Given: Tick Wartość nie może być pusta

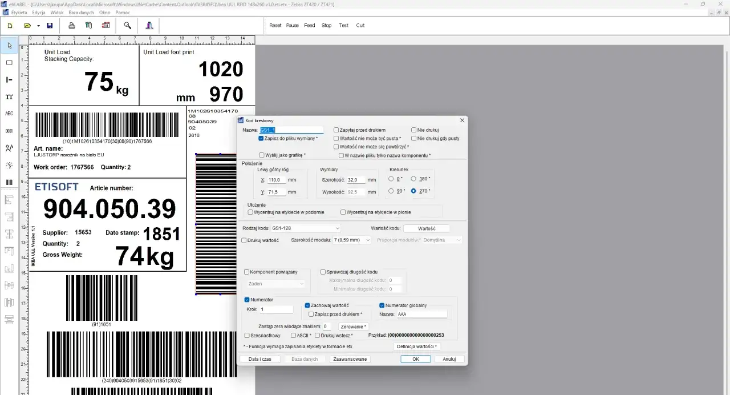Looking at the screenshot, I should [x=336, y=138].
